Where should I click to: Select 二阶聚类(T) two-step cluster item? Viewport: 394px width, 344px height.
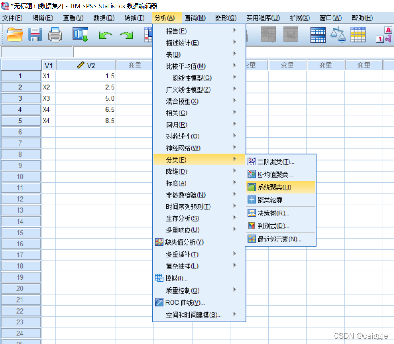(280, 162)
